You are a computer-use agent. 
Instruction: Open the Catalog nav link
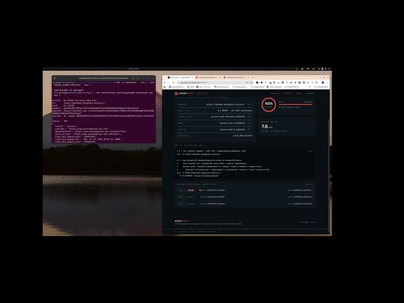point(275,93)
